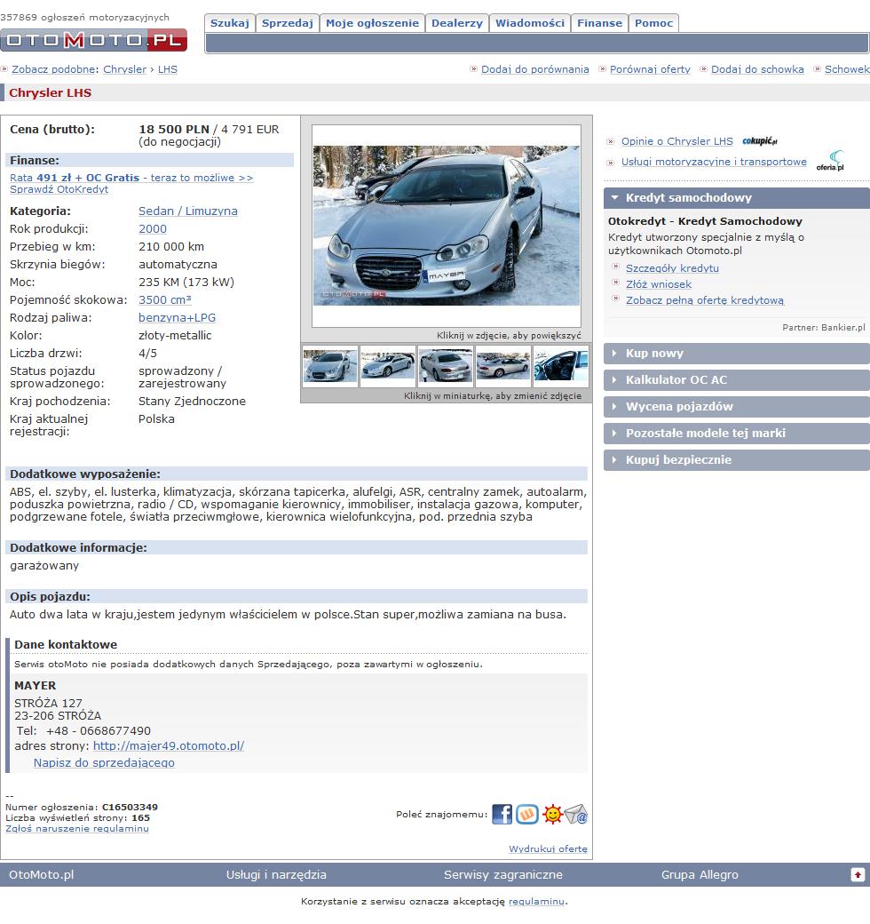This screenshot has width=870, height=924.
Task: Open the Dealerzy tab
Action: tap(457, 23)
